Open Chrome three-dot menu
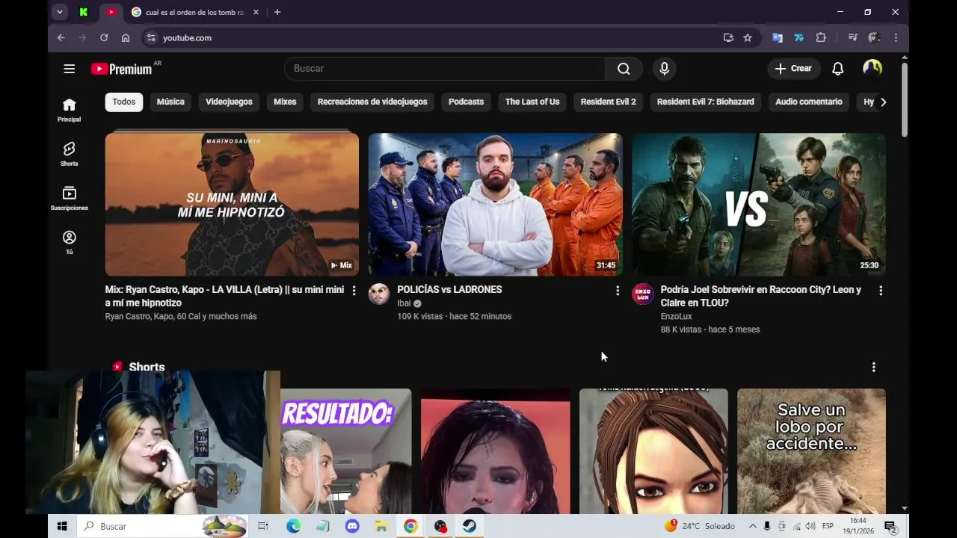The width and height of the screenshot is (957, 538). (x=896, y=37)
